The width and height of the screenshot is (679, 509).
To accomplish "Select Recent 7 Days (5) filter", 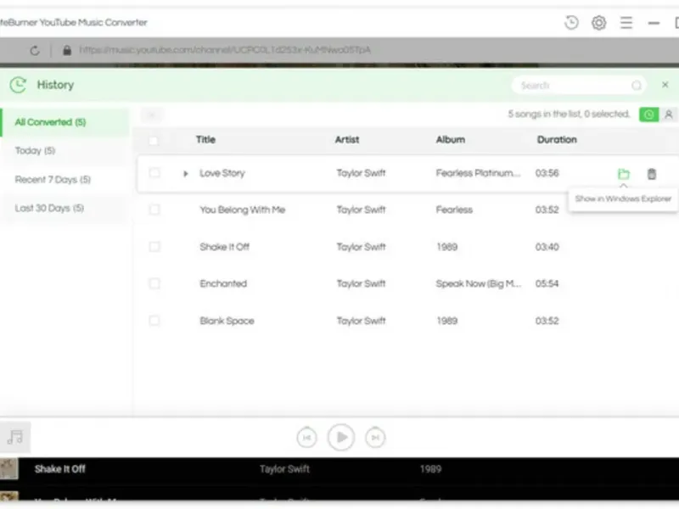I will (x=65, y=180).
